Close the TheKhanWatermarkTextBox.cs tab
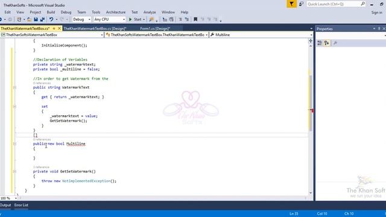386x217 pixels. 59,28
